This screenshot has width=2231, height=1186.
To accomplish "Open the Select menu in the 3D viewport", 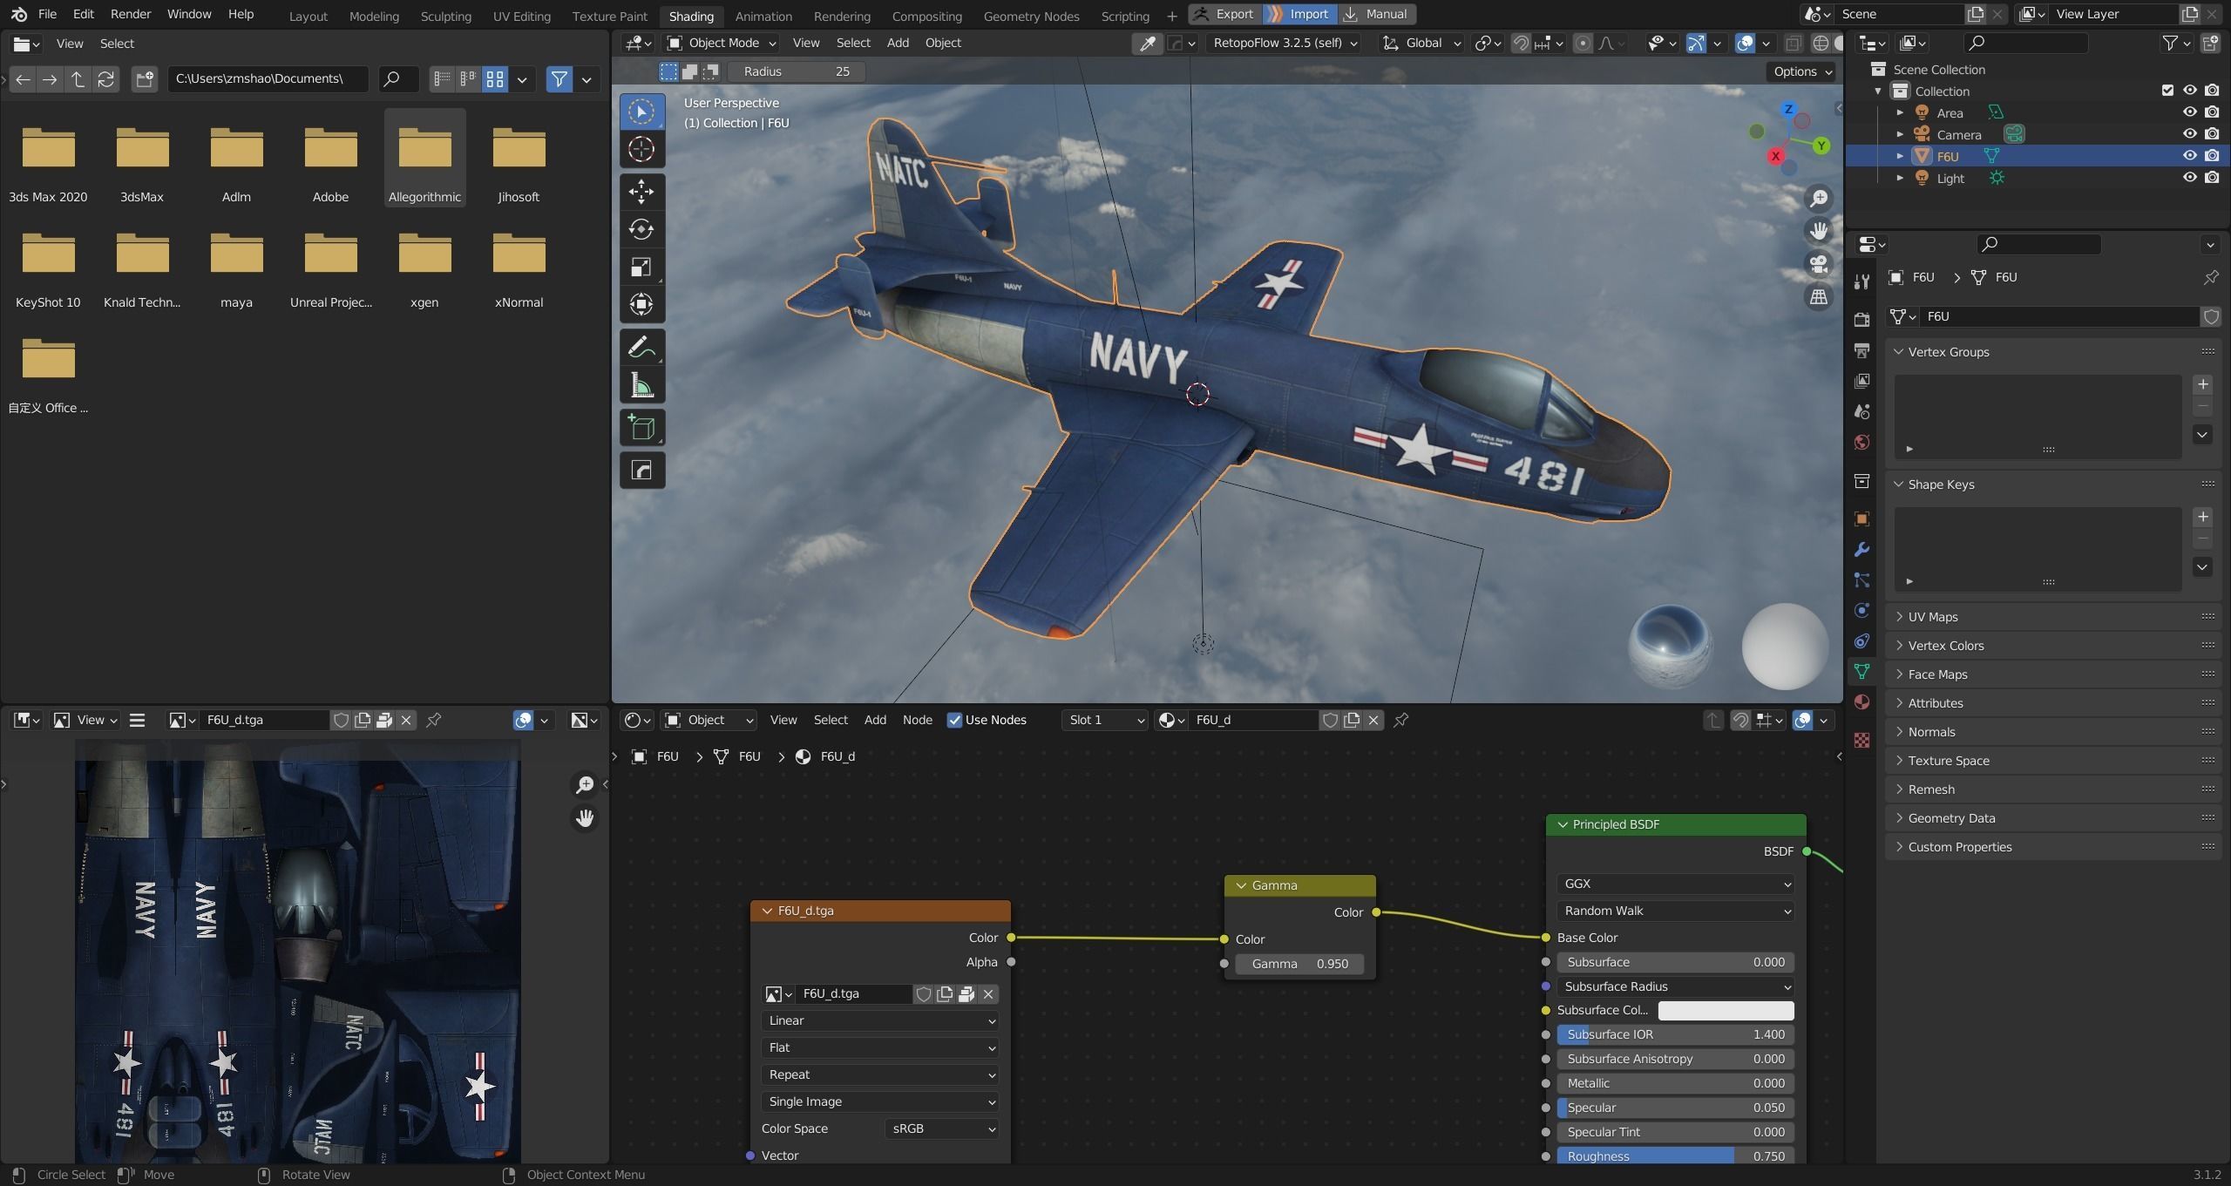I will pyautogui.click(x=852, y=42).
